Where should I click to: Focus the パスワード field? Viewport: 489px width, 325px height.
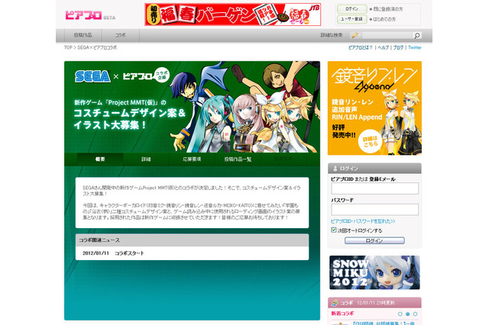pos(374,210)
